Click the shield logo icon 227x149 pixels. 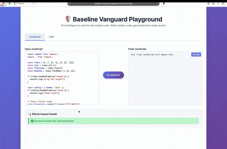(x=68, y=19)
